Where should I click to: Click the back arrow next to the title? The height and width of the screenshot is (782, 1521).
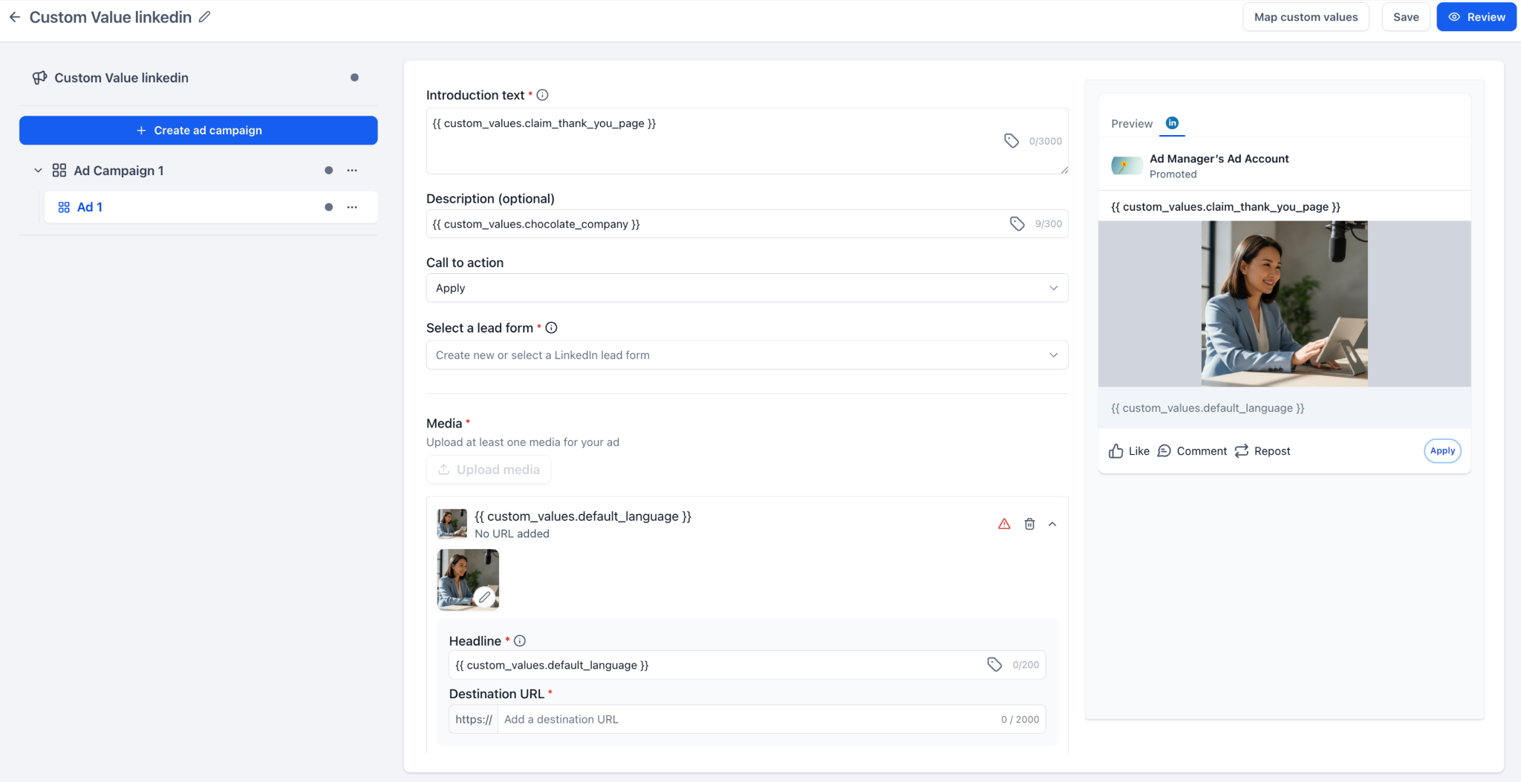coord(15,17)
